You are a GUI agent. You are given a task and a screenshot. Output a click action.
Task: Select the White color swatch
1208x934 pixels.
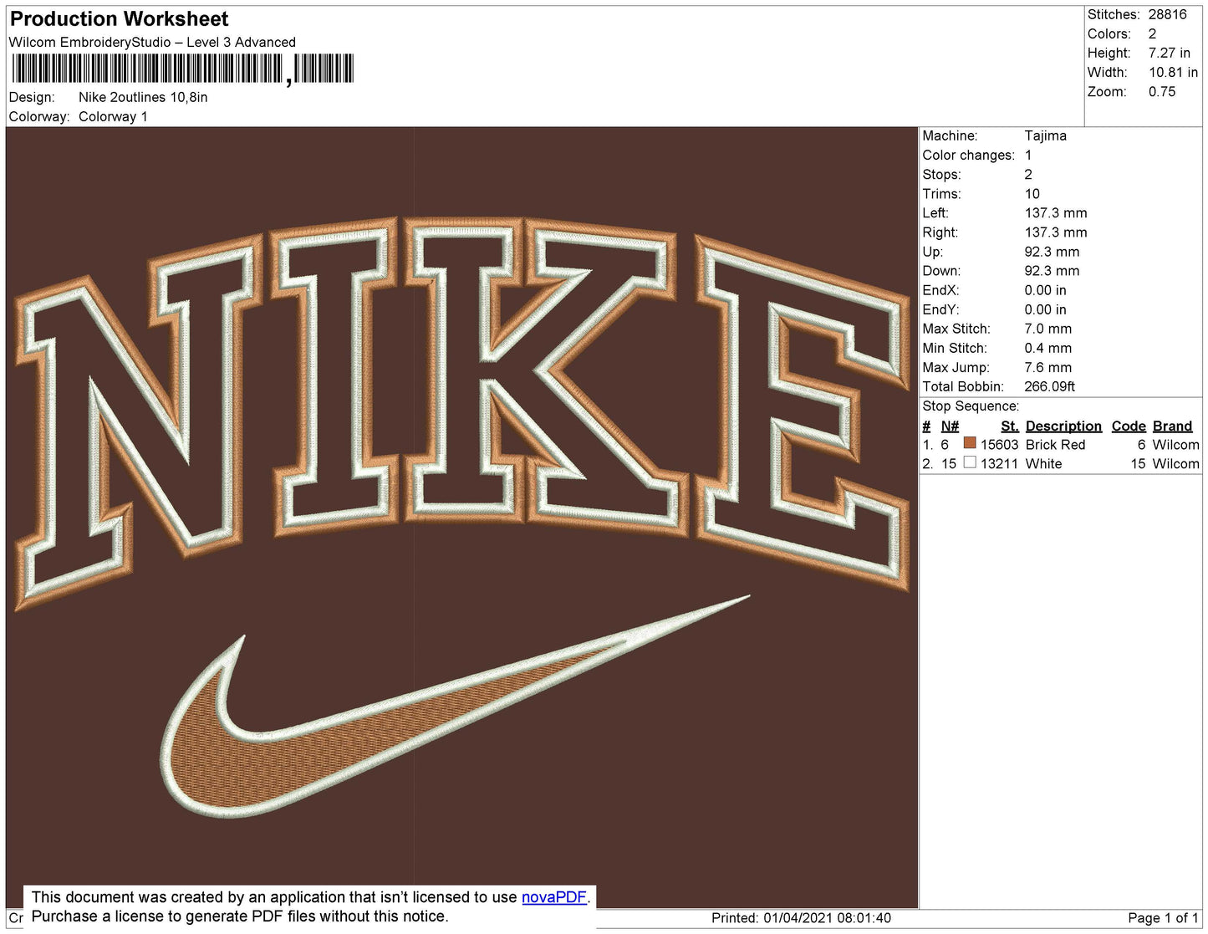pyautogui.click(x=970, y=462)
